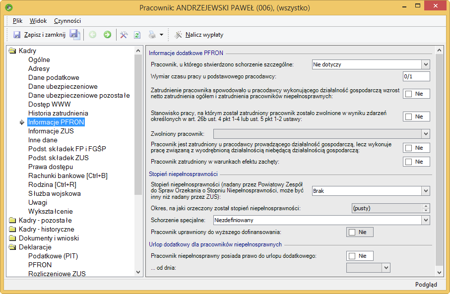450x294 pixels.
Task: Select Służba wojskowa tree item
Action: click(55, 194)
